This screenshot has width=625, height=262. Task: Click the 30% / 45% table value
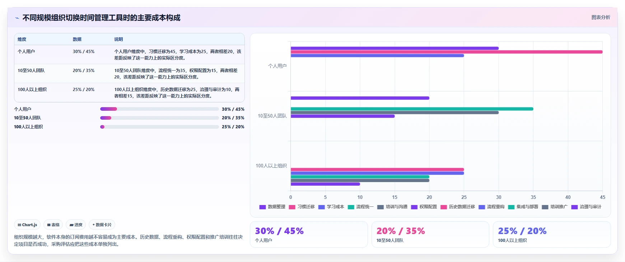click(84, 52)
